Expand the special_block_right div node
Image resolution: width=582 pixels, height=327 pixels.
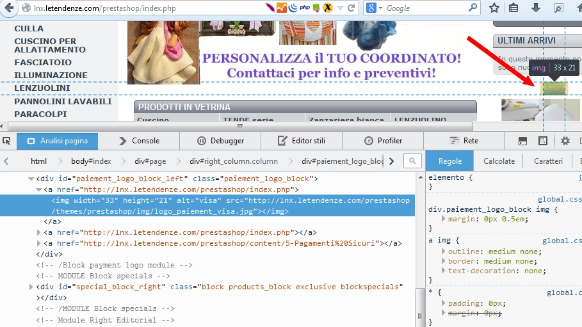(x=31, y=287)
